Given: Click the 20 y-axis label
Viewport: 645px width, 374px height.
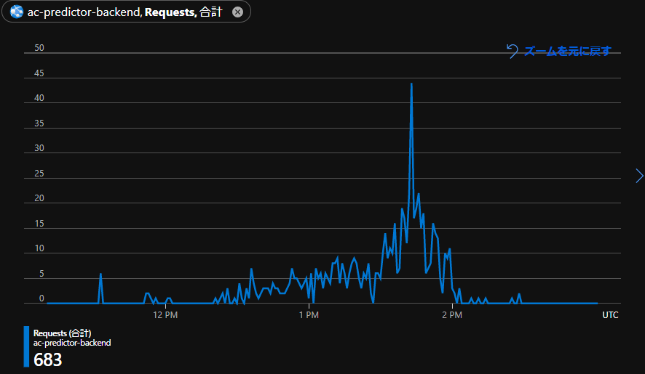Looking at the screenshot, I should 39,198.
